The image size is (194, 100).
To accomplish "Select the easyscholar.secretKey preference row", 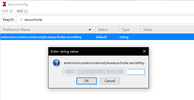I will pyautogui.click(x=97, y=37).
